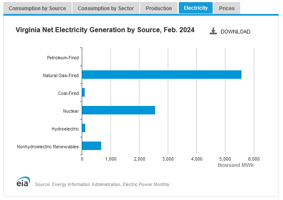Switch to Consumption by Sector tab

coord(106,8)
